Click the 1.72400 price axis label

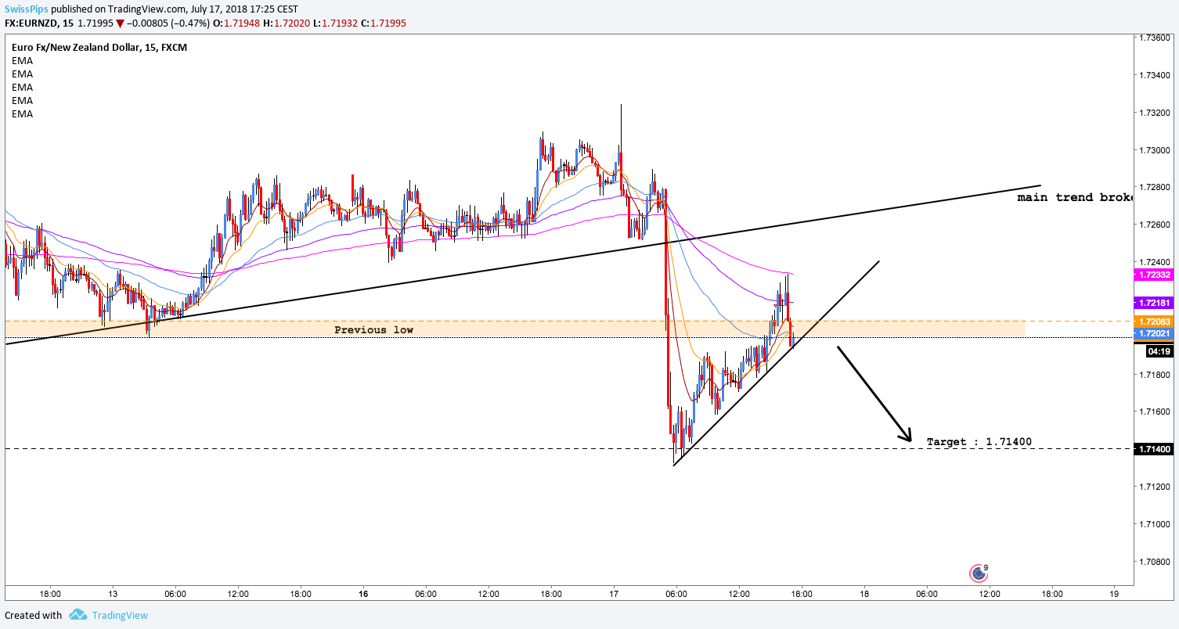[x=1155, y=262]
